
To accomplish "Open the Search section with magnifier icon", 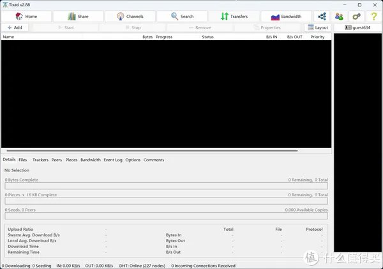I will coord(182,17).
